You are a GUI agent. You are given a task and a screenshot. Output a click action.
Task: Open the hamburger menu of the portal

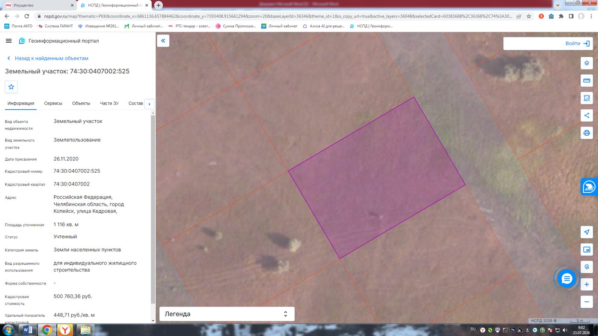[x=9, y=41]
